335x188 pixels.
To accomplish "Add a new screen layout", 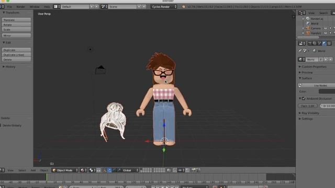I will point(92,7).
